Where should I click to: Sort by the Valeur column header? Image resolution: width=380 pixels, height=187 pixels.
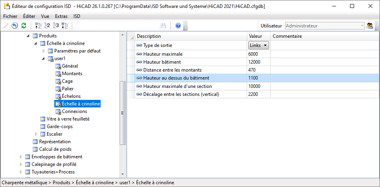coord(259,36)
